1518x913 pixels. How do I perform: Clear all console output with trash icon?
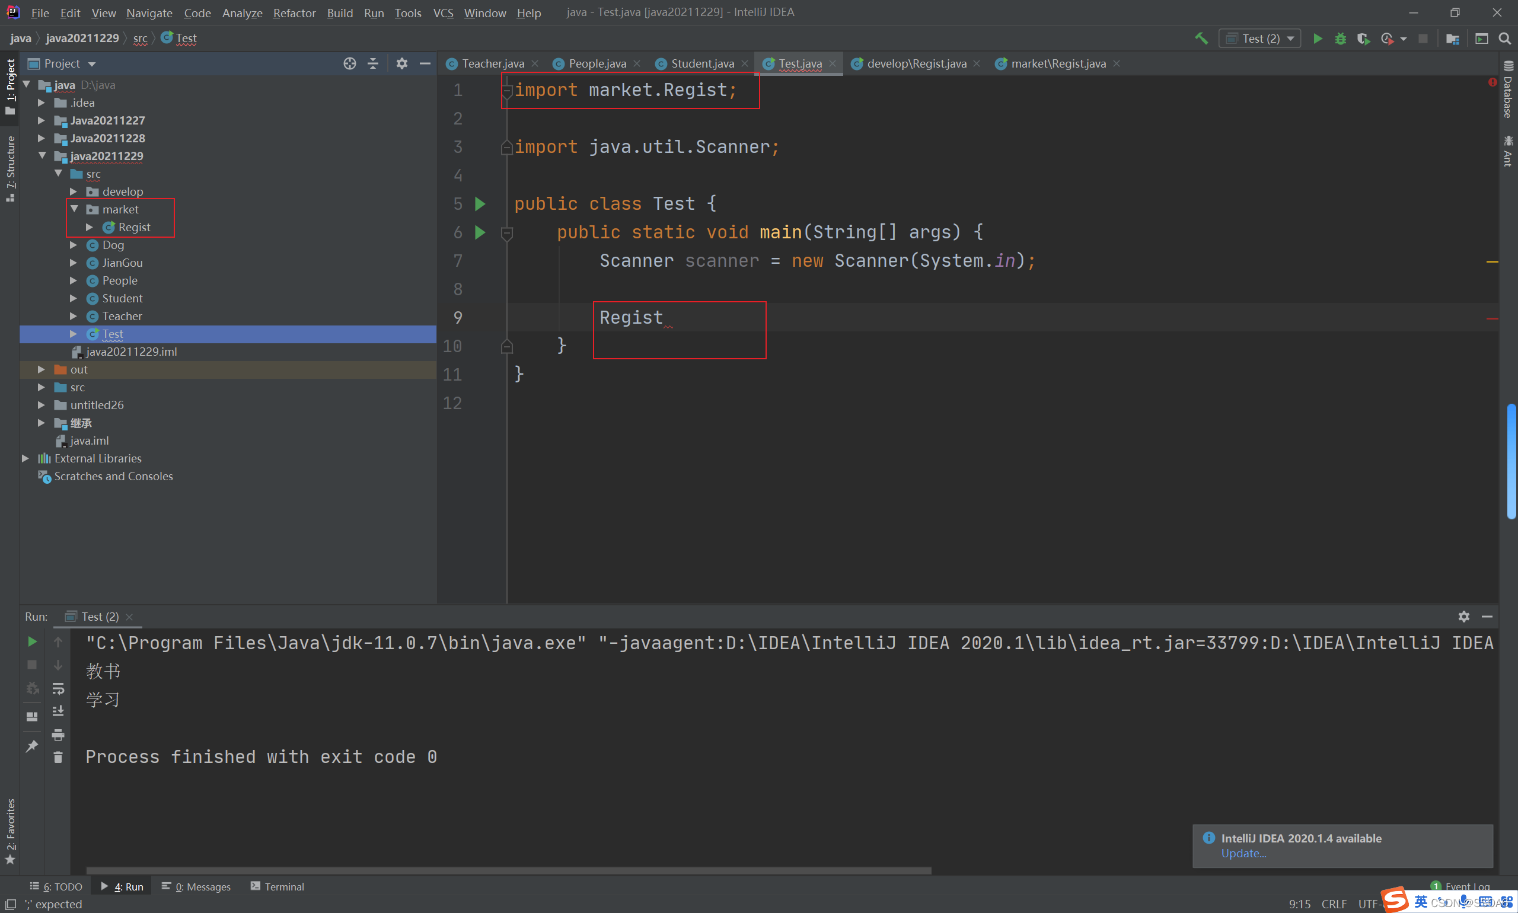tap(58, 756)
